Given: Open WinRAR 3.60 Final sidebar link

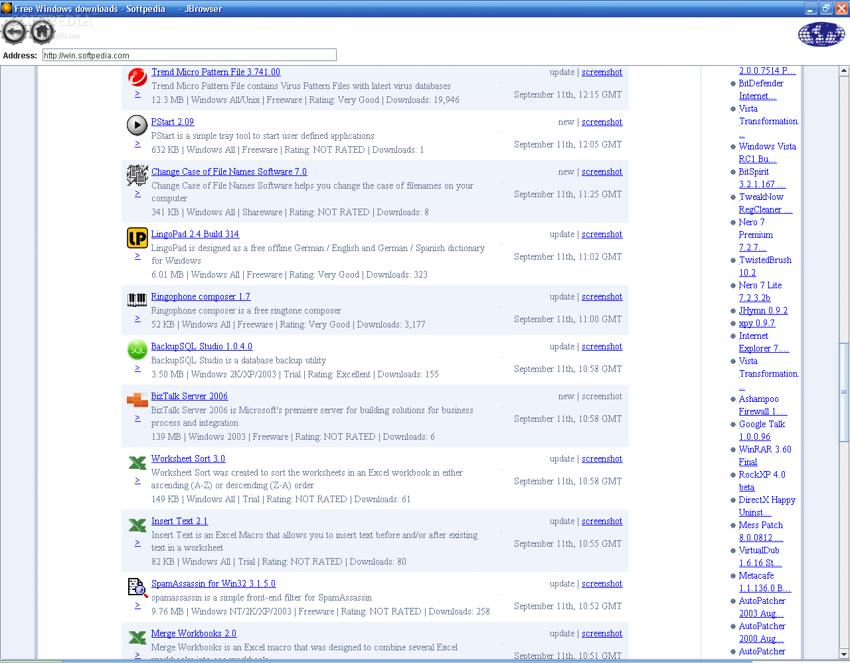Looking at the screenshot, I should (x=765, y=456).
